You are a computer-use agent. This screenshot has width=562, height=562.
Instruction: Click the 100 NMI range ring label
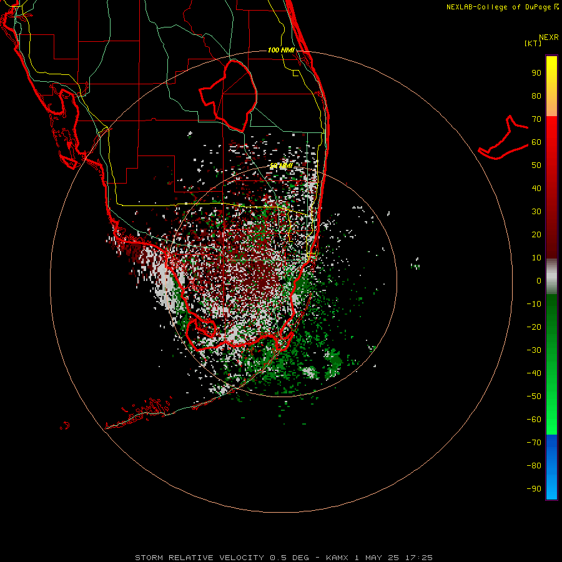pos(281,50)
